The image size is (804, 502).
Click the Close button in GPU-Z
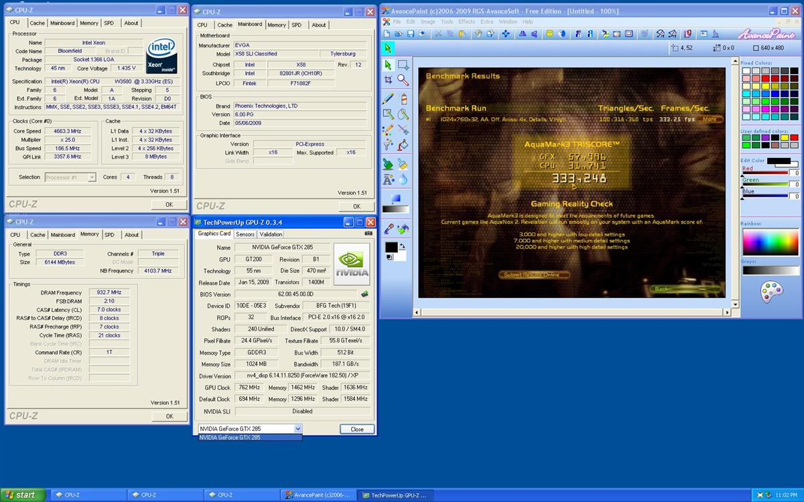tap(357, 429)
